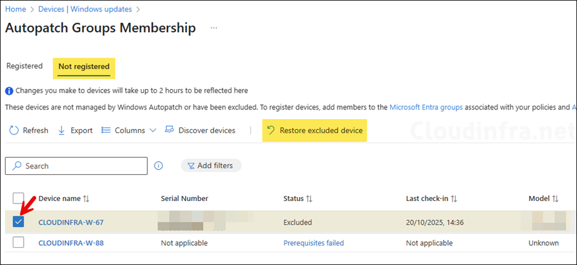Uncheck the CLOUDINFRA-W-67 row checkbox
The image size is (577, 265).
19,221
